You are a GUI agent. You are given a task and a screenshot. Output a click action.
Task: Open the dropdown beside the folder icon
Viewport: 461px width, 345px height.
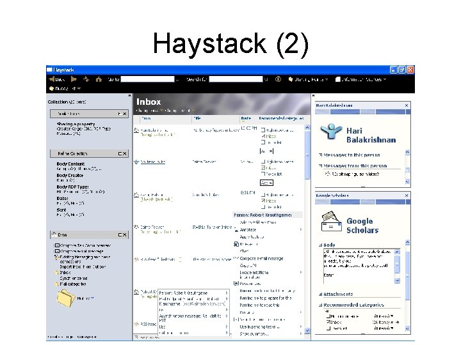coord(92,298)
